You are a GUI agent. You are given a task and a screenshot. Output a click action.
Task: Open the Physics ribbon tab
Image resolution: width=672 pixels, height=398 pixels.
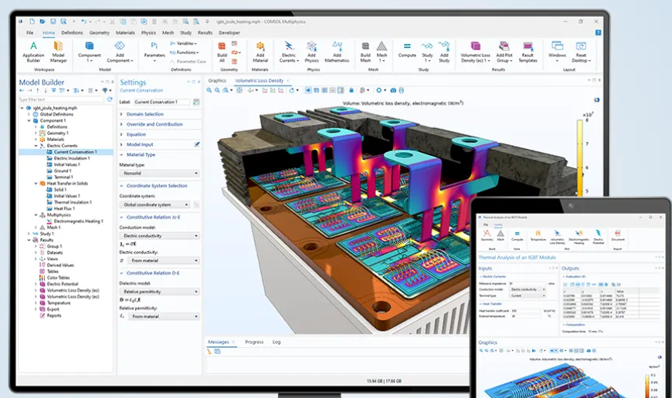pyautogui.click(x=148, y=33)
